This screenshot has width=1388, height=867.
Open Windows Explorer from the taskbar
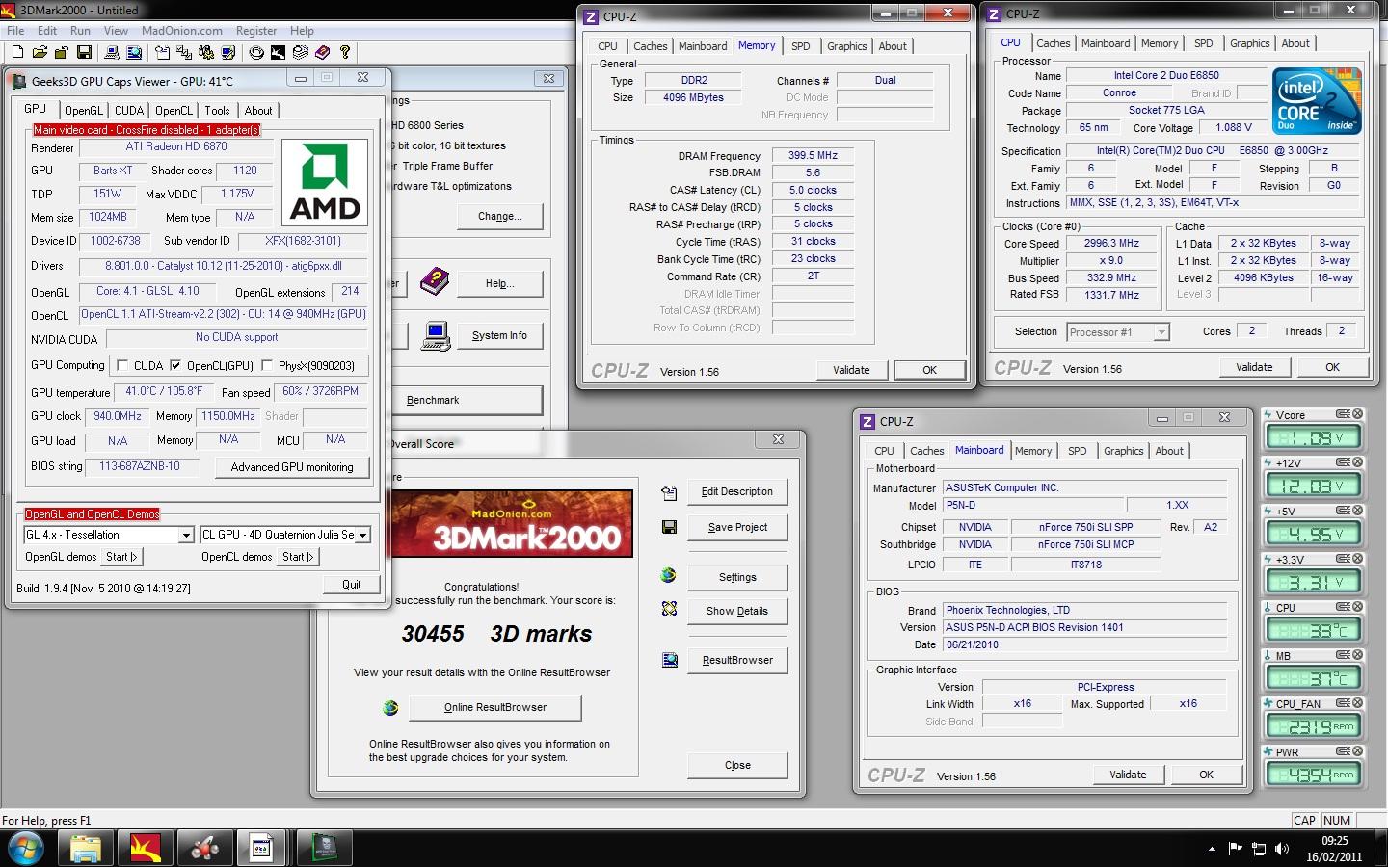(x=86, y=849)
